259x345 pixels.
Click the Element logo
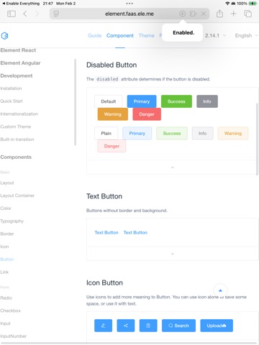4,36
